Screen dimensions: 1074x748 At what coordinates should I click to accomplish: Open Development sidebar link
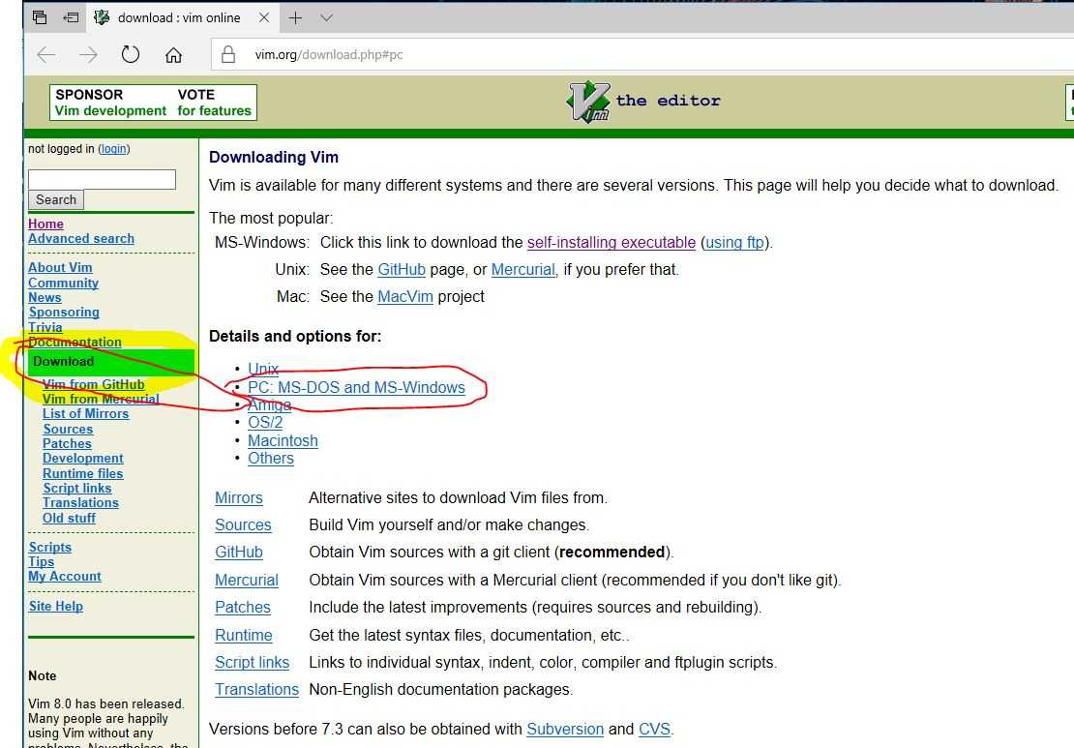(83, 459)
